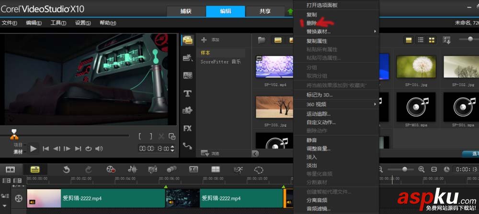Image resolution: width=479 pixels, height=214 pixels.
Task: Collapse library panel with left chevron
Action: click(x=255, y=154)
